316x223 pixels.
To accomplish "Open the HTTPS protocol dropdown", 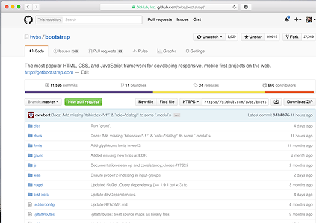I will click(x=191, y=102).
